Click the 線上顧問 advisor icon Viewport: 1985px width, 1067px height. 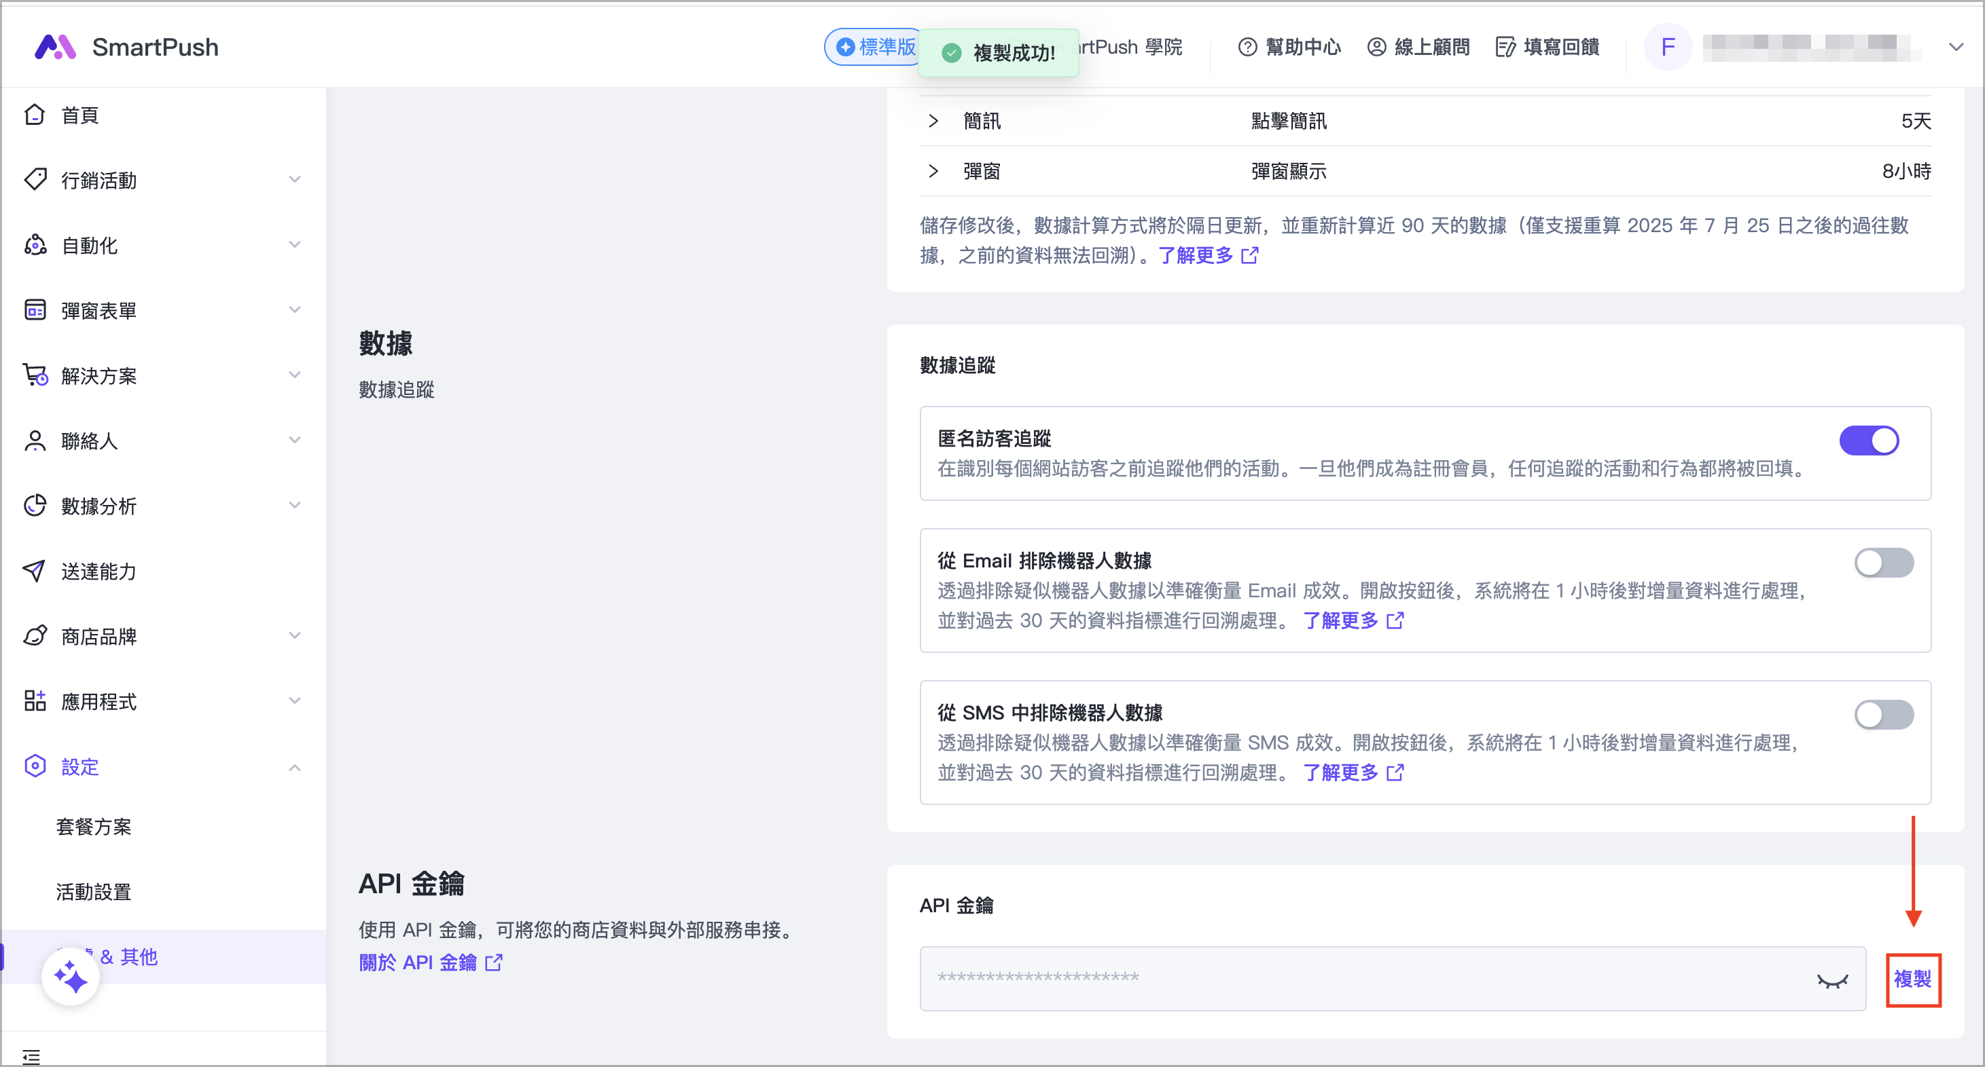pyautogui.click(x=1376, y=47)
